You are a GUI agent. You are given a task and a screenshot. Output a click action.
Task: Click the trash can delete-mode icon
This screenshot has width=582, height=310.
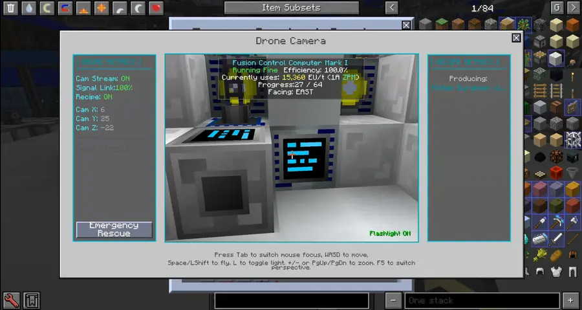(10, 8)
